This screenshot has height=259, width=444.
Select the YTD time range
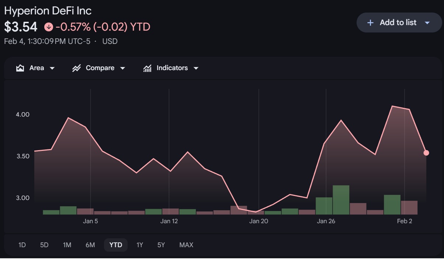116,245
